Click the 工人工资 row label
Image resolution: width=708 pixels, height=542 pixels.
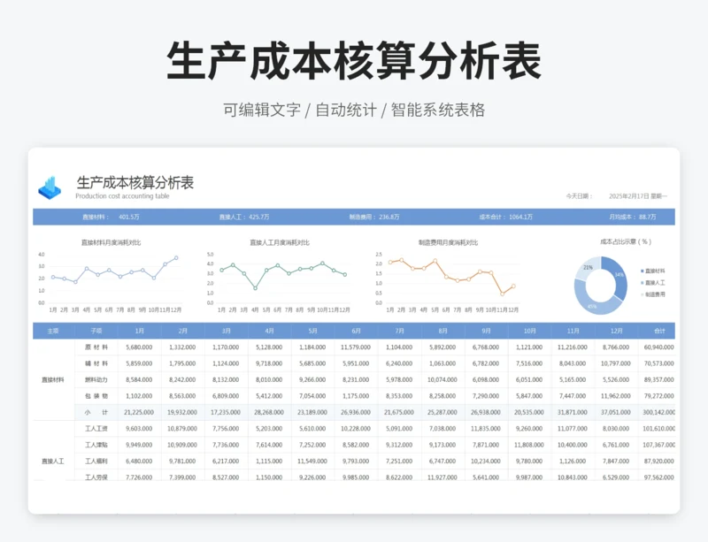tap(96, 428)
